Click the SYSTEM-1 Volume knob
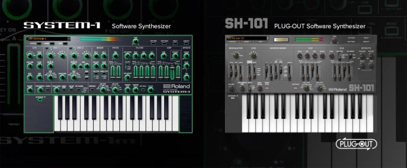407x168 pixels. pyautogui.click(x=29, y=89)
